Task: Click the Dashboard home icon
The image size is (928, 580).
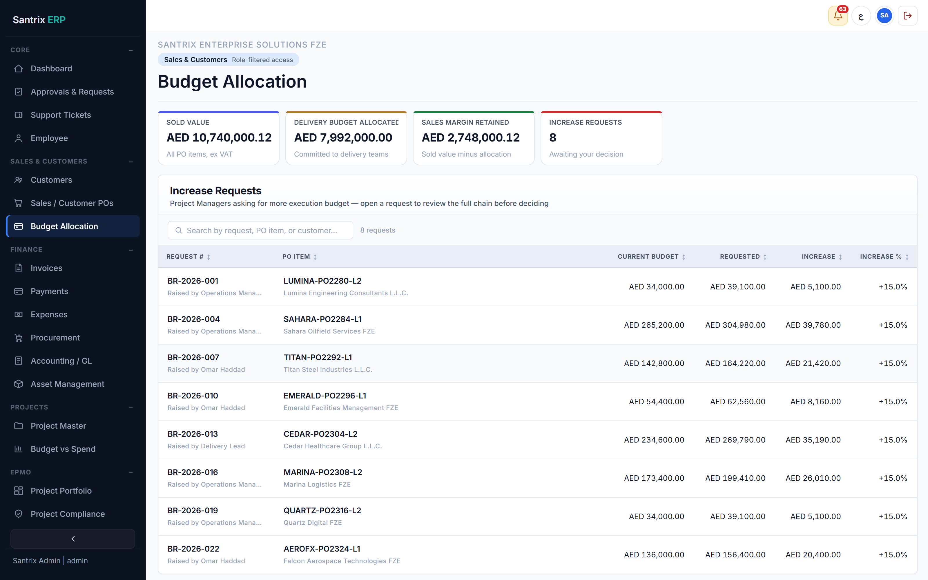Action: pyautogui.click(x=18, y=69)
